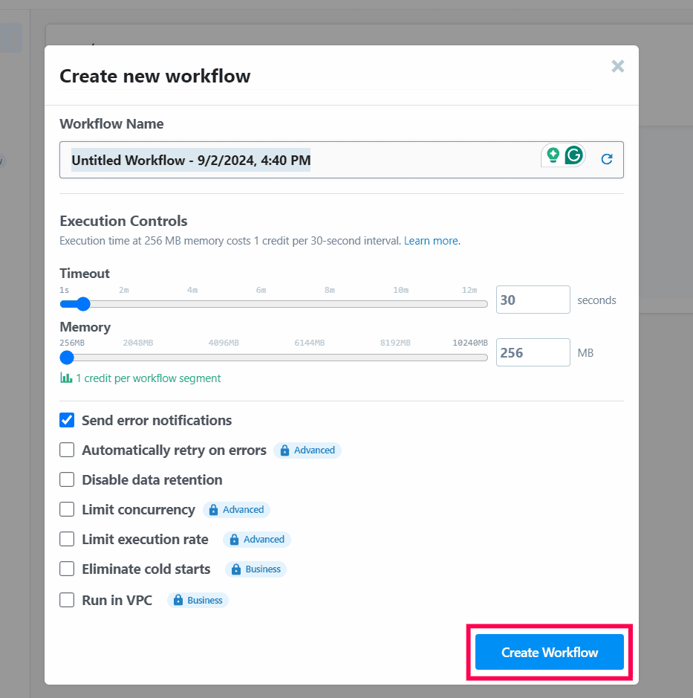
Task: Enable Automatically retry on errors checkbox
Action: click(x=67, y=450)
